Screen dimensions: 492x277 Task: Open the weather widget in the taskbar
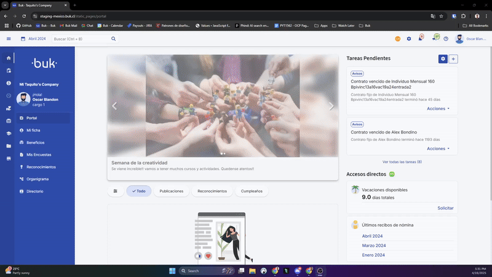(x=17, y=271)
